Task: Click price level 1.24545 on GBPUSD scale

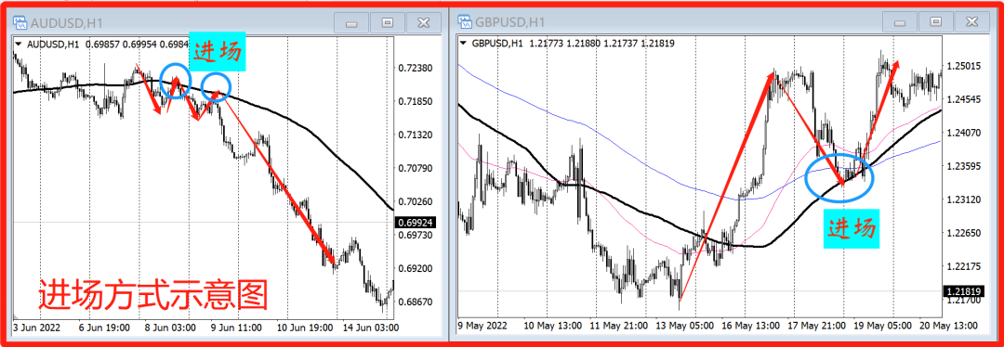Action: tap(964, 99)
